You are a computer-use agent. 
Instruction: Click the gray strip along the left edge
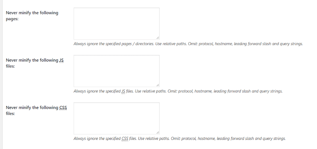(x=1, y=74)
